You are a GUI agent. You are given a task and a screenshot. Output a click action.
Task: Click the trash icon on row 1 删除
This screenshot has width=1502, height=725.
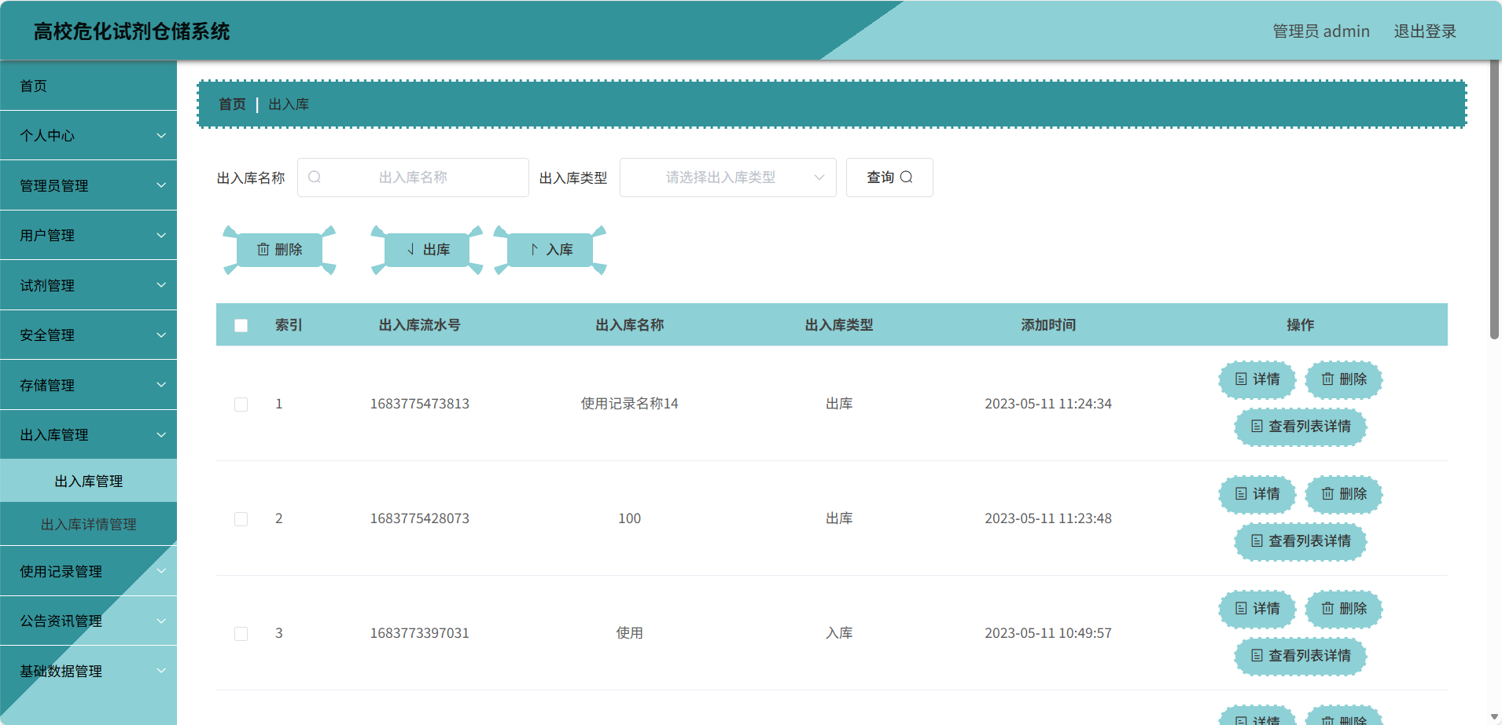pos(1327,379)
